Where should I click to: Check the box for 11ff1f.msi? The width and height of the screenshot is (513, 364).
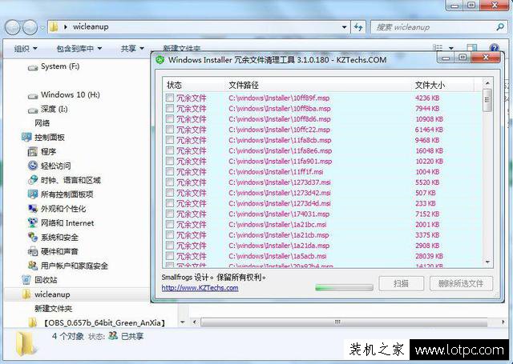pos(169,171)
